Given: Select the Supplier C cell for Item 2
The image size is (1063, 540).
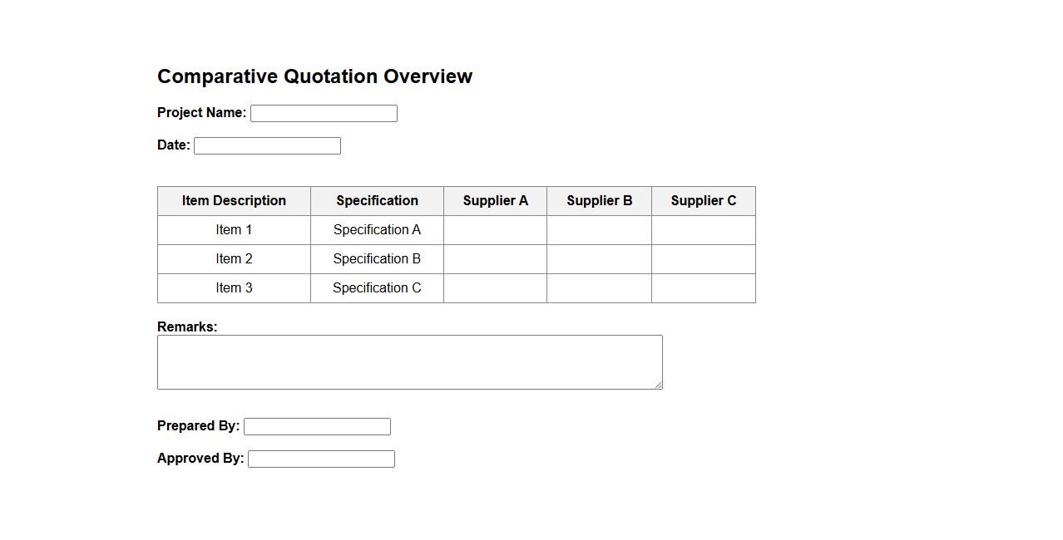Looking at the screenshot, I should tap(703, 259).
